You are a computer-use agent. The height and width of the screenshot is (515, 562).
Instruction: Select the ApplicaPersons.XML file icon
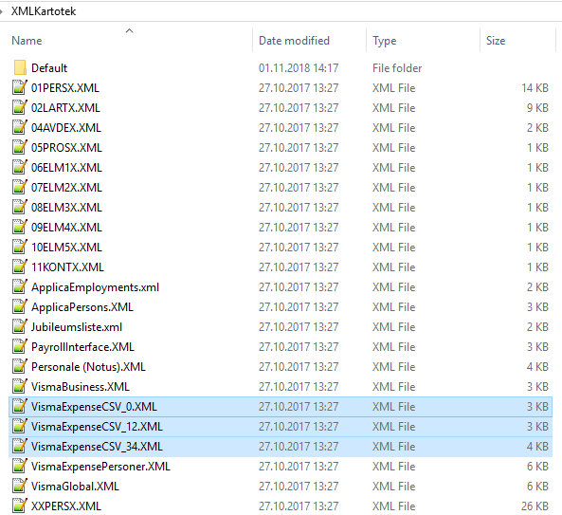click(20, 306)
